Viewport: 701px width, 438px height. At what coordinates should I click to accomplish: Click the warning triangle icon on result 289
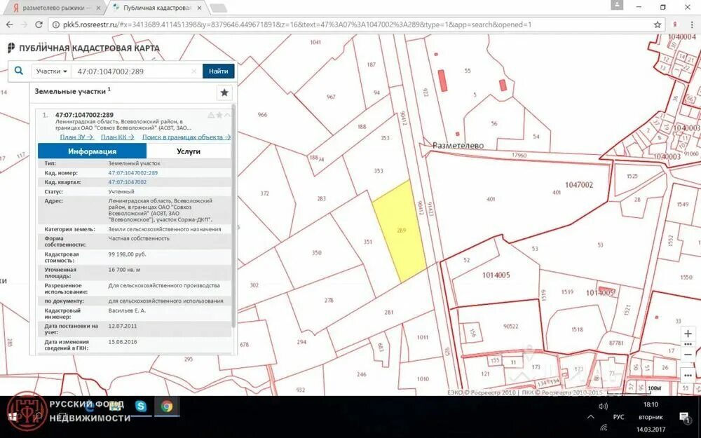(211, 116)
